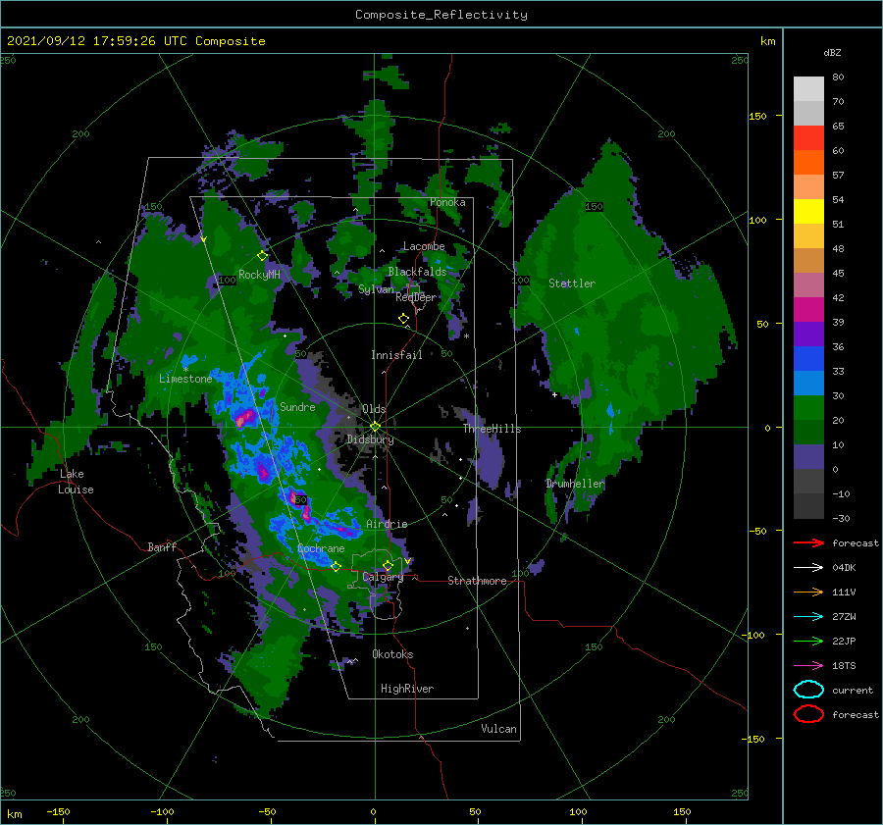The width and height of the screenshot is (883, 825).
Task: Select the purple 36-39 dBZ legend swatch
Action: (808, 334)
